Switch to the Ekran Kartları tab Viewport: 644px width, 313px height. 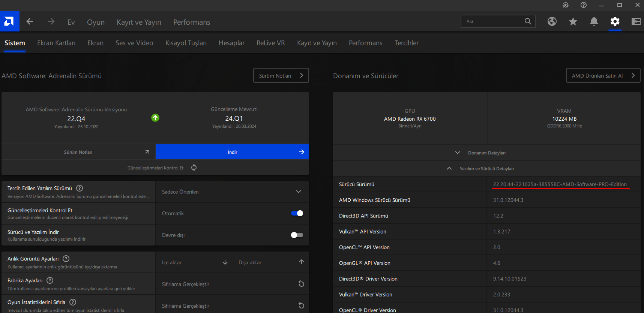coord(56,43)
